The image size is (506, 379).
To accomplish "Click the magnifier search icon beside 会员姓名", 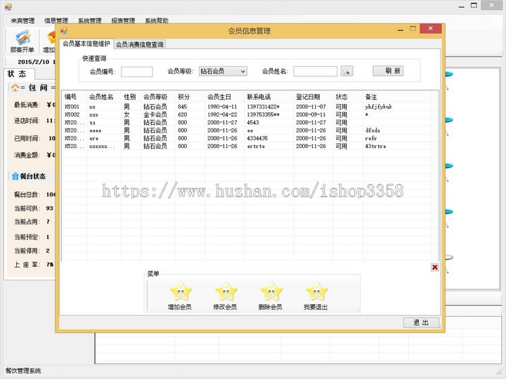I will point(347,71).
